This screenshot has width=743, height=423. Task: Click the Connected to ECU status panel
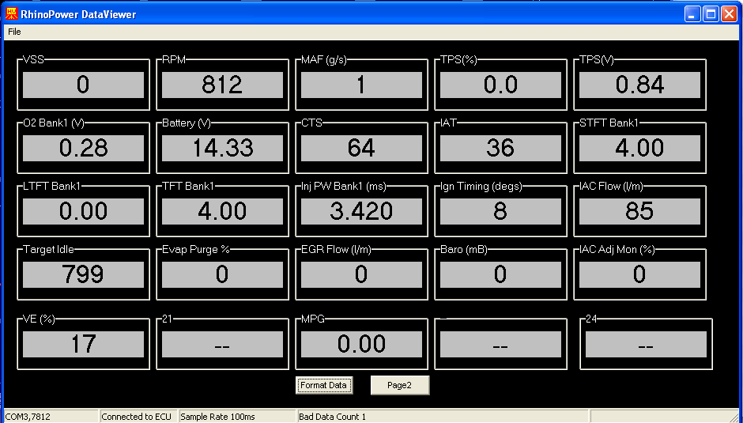pyautogui.click(x=138, y=417)
